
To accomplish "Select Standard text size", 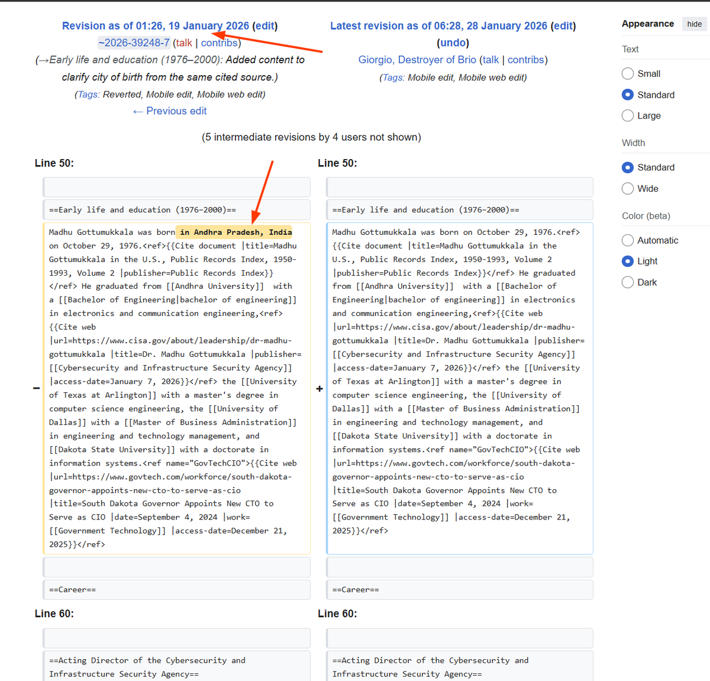I will 627,95.
